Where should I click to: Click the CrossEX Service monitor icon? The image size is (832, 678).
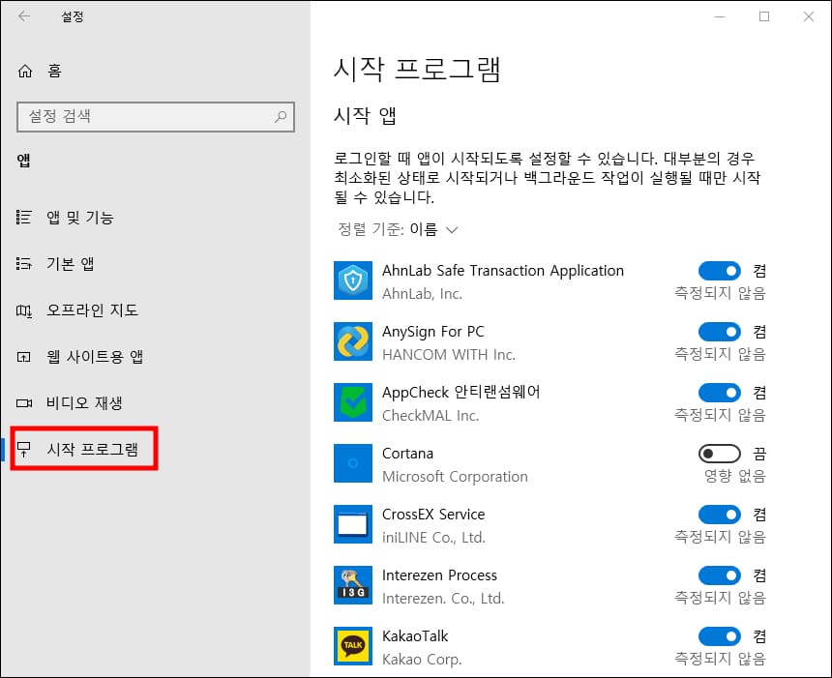tap(353, 524)
